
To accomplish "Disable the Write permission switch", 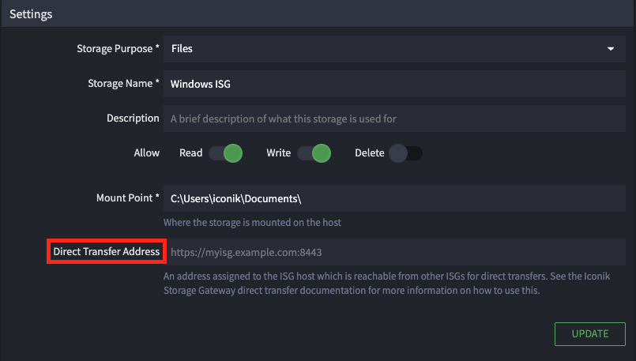I will point(314,153).
